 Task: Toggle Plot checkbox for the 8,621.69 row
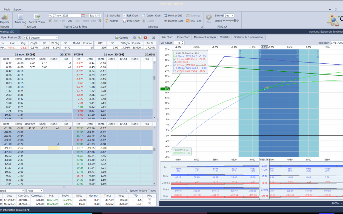pyautogui.click(x=149, y=200)
